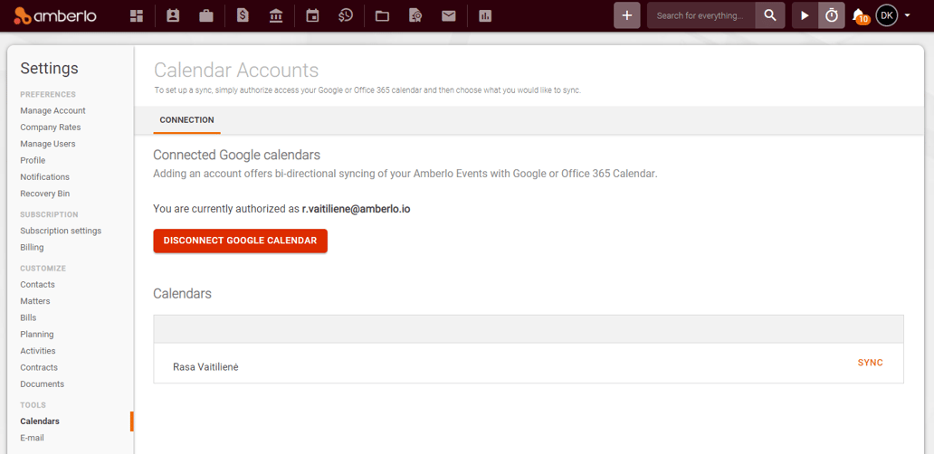Screen dimensions: 934x454
Task: Open Planning customization
Action: point(37,335)
